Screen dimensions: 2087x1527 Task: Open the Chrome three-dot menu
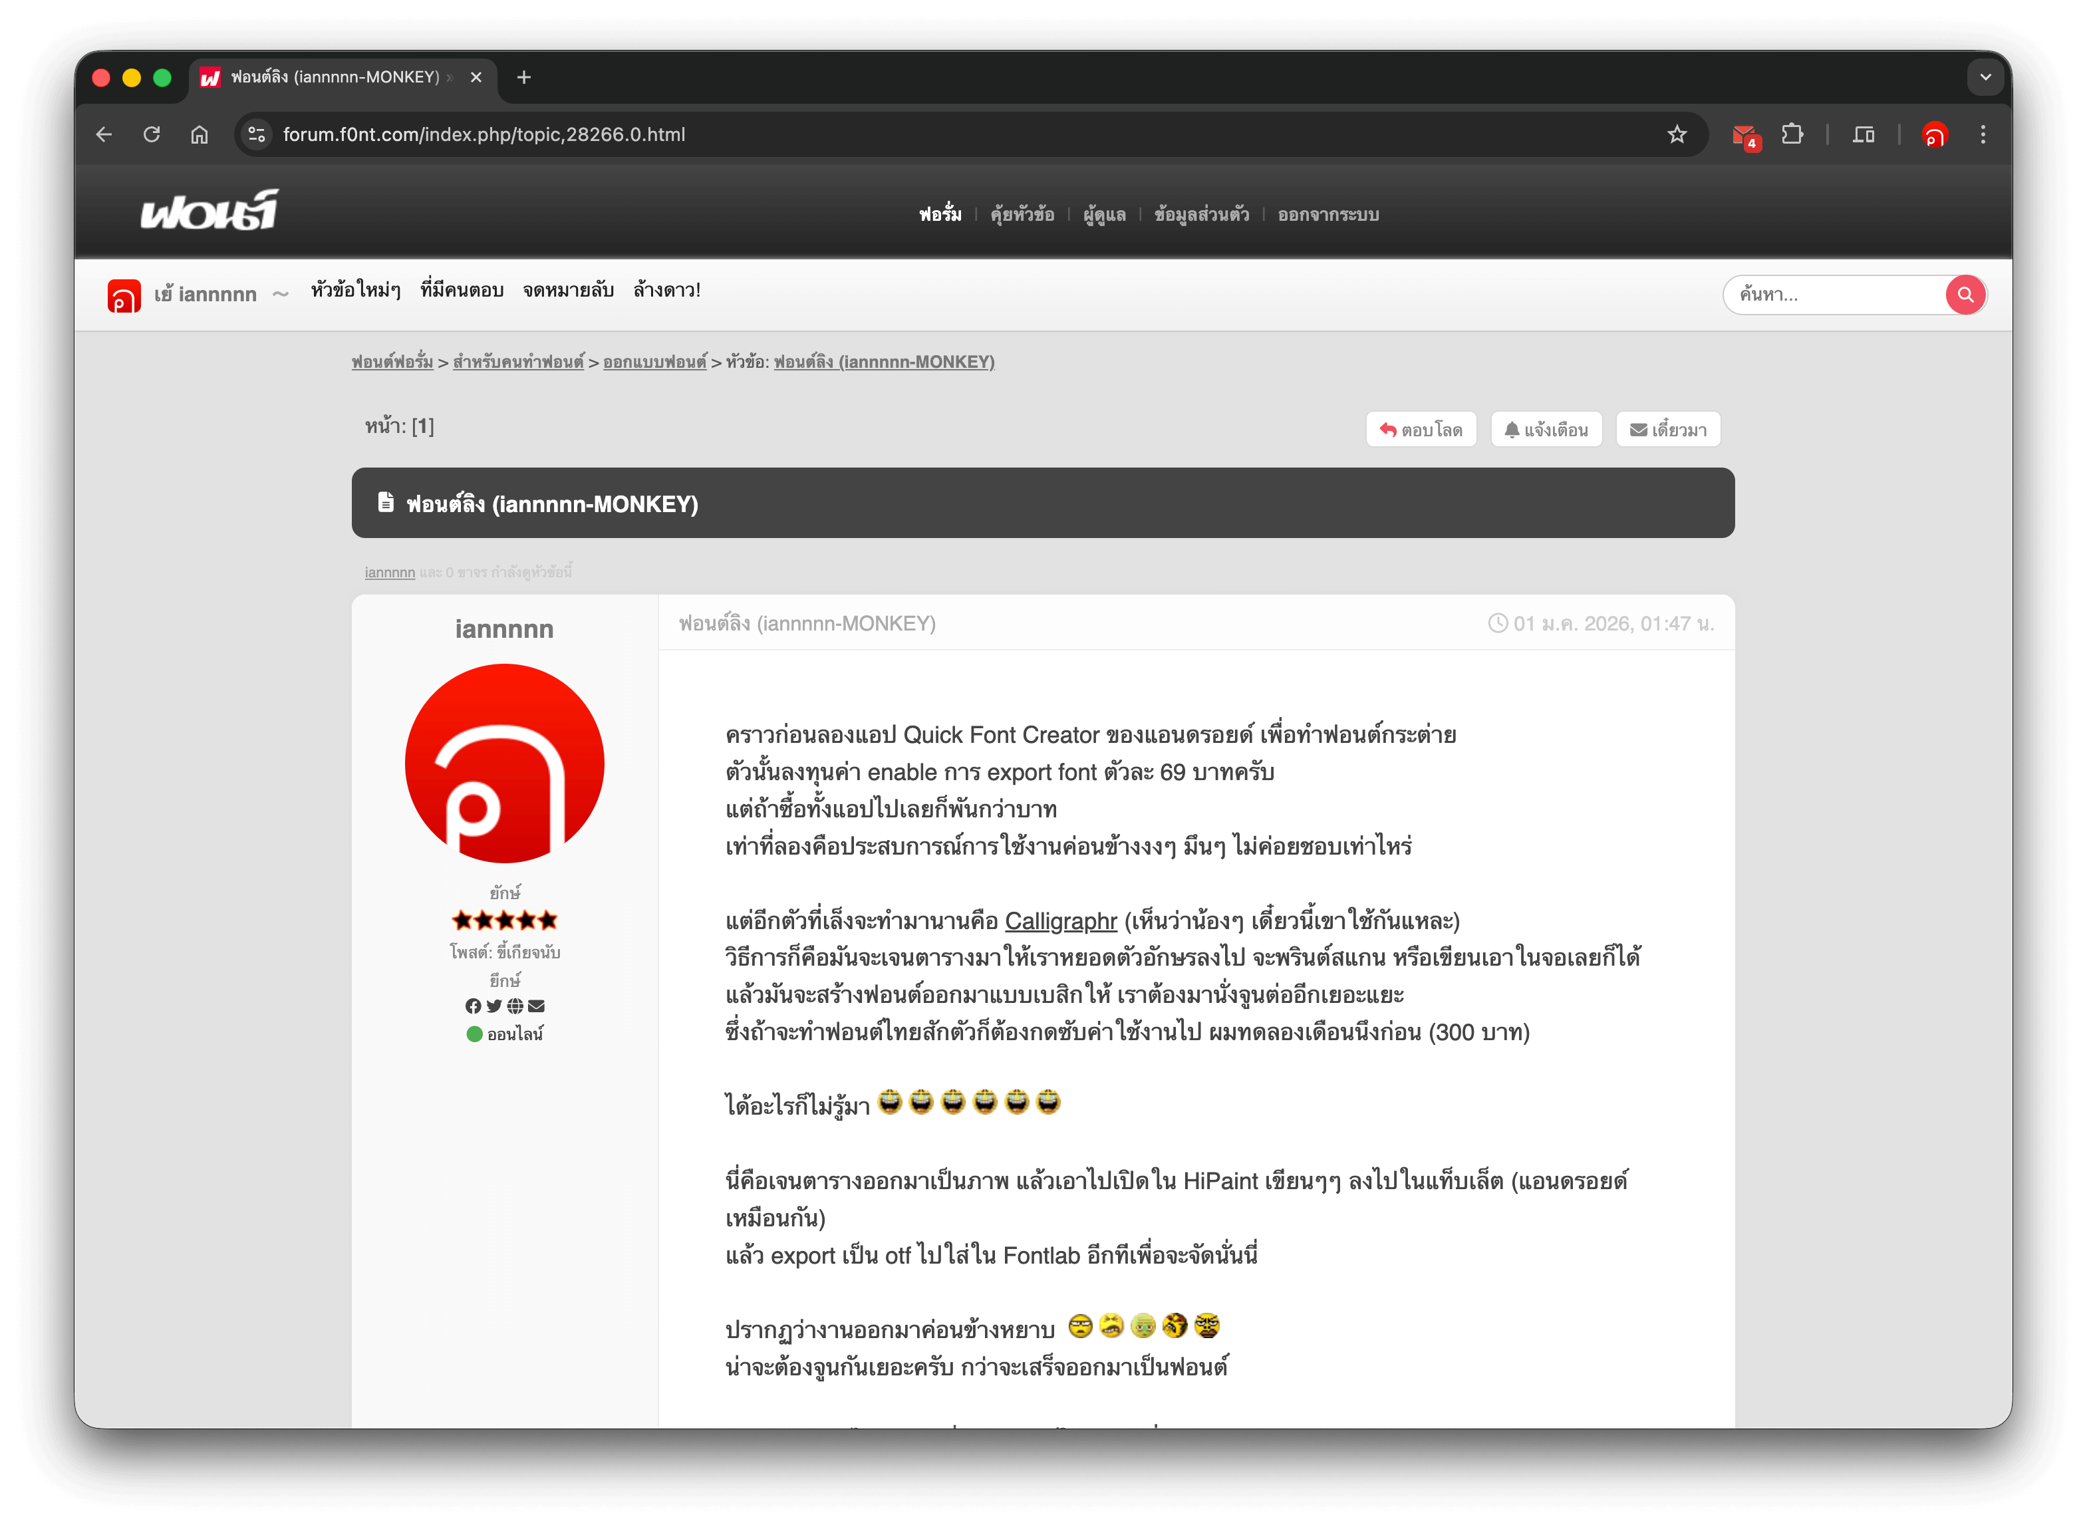pos(1983,135)
